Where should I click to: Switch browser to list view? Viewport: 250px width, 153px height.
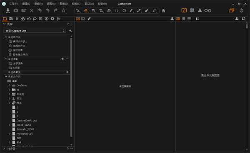coord(183,19)
